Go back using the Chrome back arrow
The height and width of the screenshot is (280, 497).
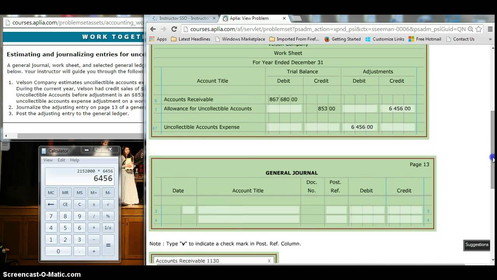[153, 29]
